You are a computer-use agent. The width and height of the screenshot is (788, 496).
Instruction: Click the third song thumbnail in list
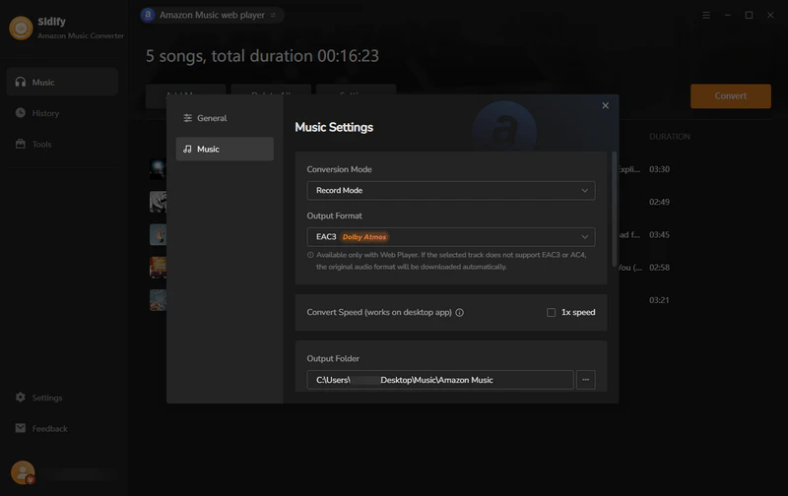(158, 234)
